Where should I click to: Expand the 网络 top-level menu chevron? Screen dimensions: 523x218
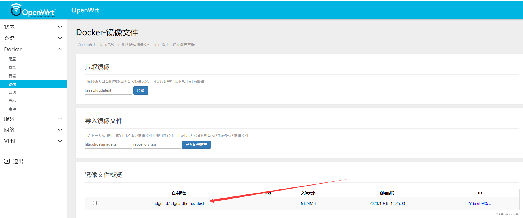60,130
